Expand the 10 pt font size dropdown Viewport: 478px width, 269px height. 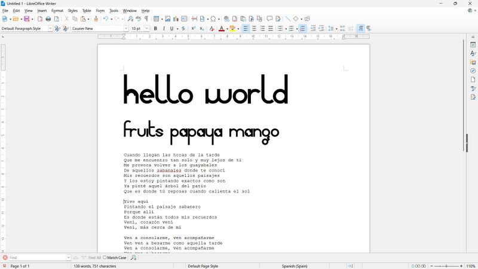[x=146, y=28]
